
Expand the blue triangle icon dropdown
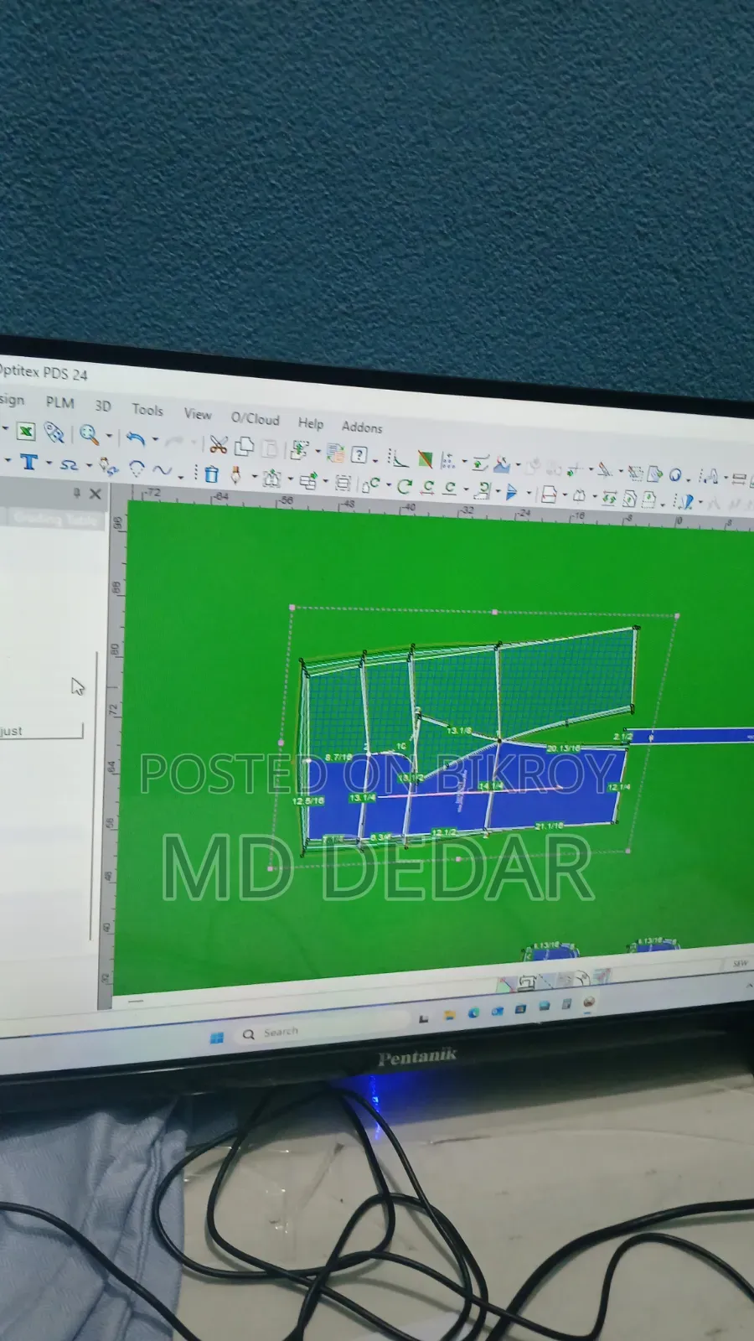click(x=529, y=493)
